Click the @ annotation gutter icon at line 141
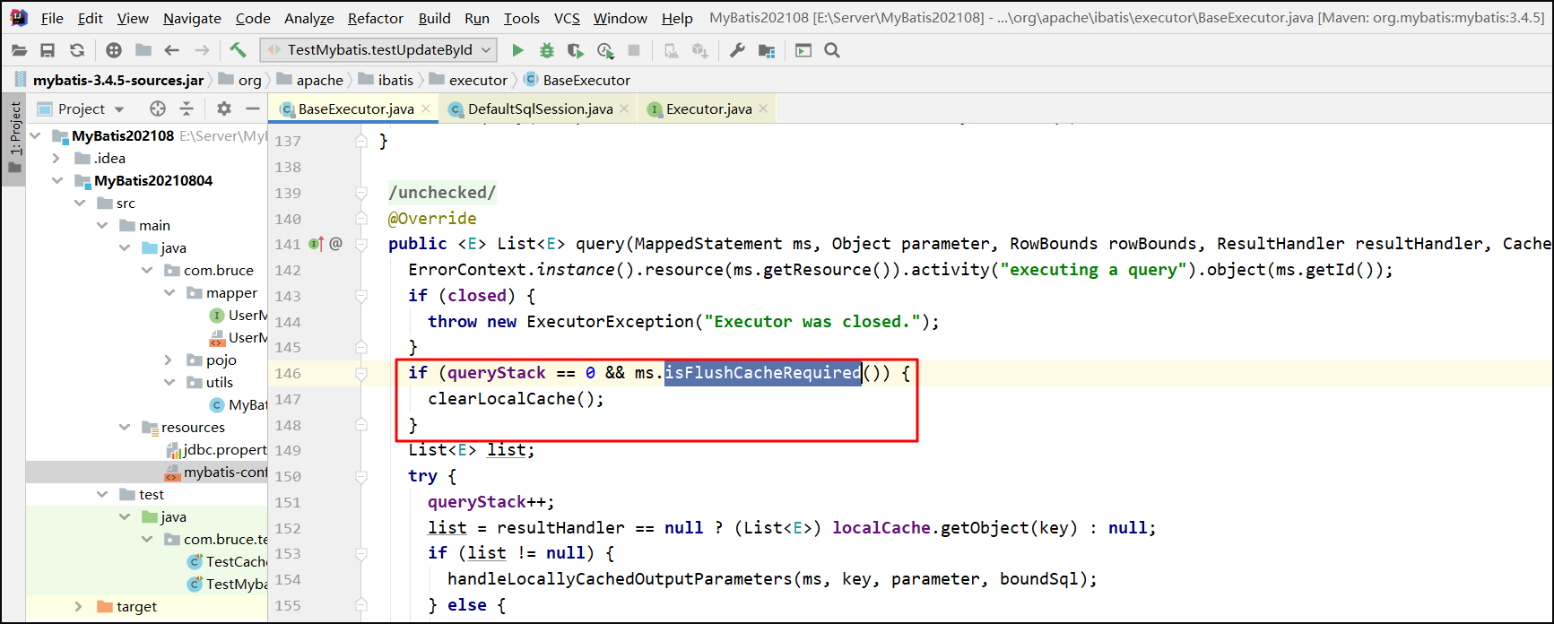Viewport: 1554px width, 624px height. 336,244
